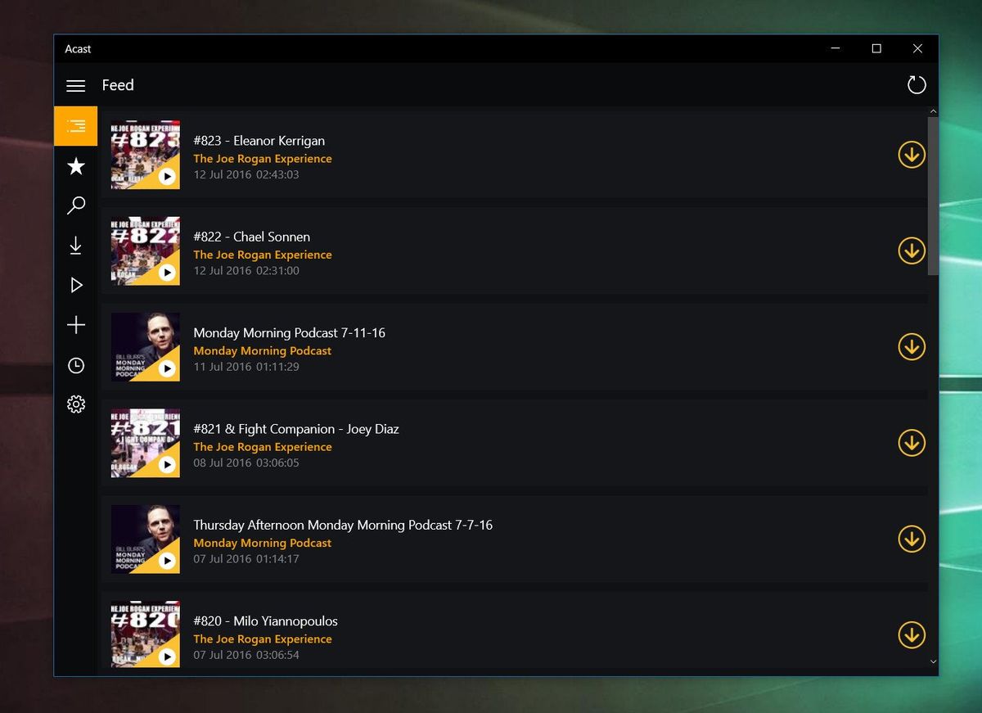Open show link under Monday Morning Podcast 7-11-16

point(263,350)
